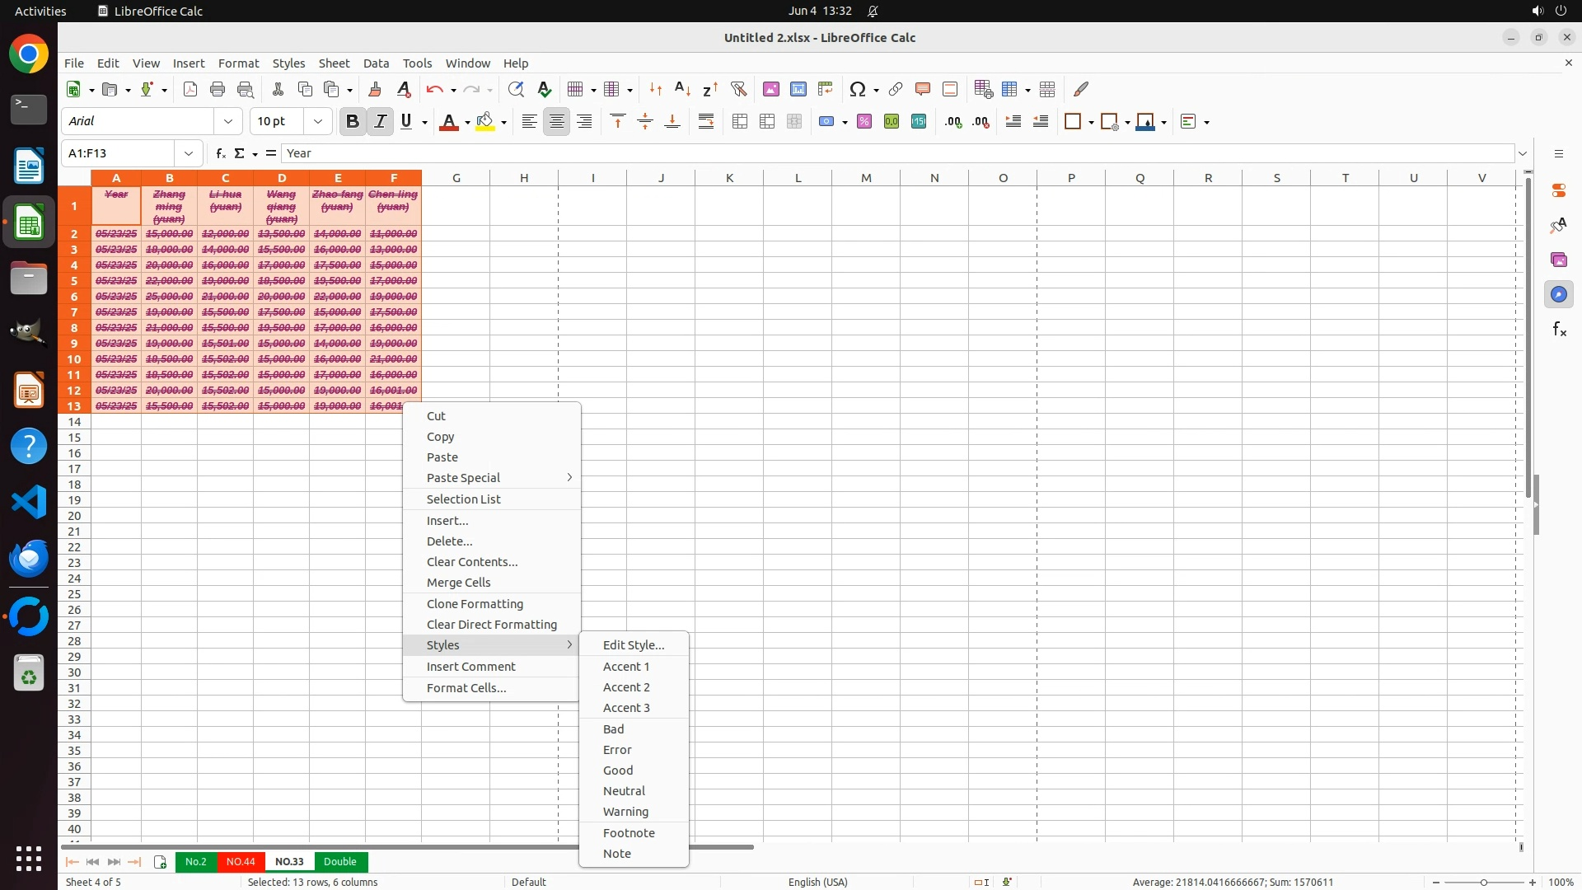The image size is (1582, 890).
Task: Switch to the NO.44 sheet tab
Action: tap(241, 862)
